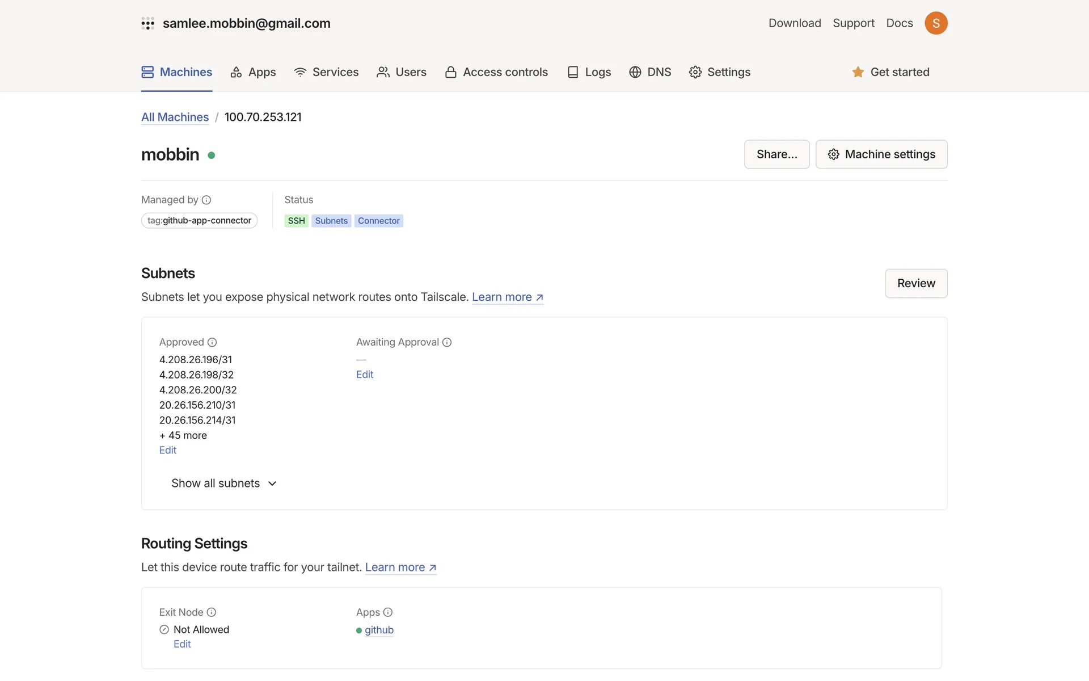
Task: Click the Get started star icon
Action: 858,72
